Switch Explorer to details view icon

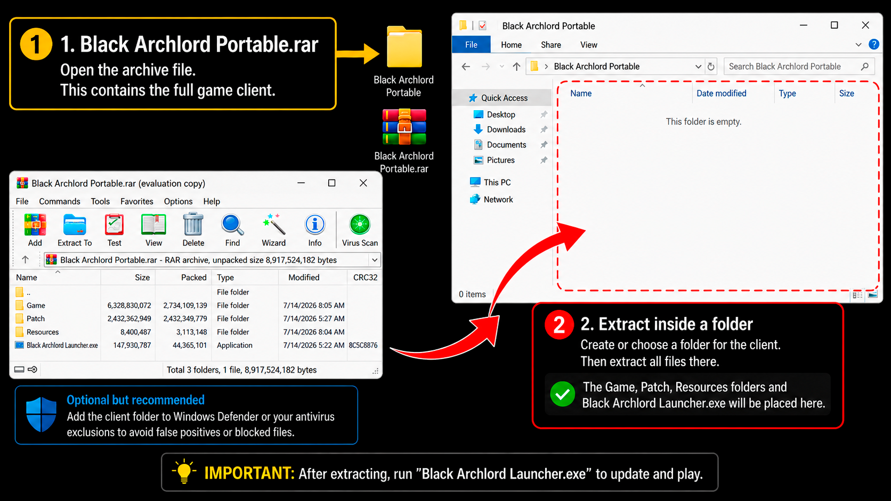[x=857, y=295]
